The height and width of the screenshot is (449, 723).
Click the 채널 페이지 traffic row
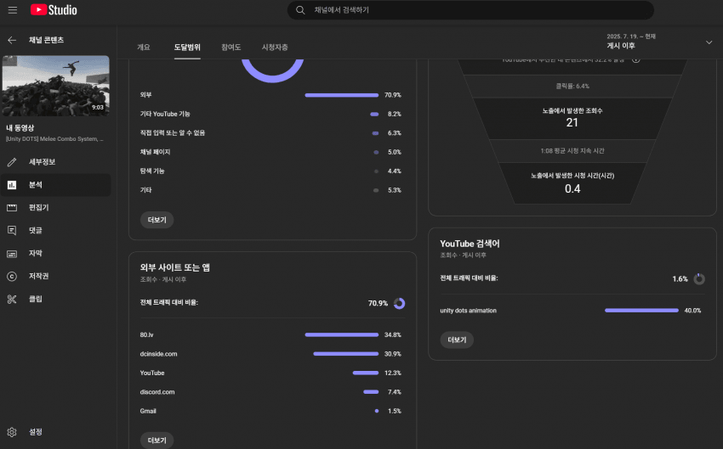click(270, 152)
